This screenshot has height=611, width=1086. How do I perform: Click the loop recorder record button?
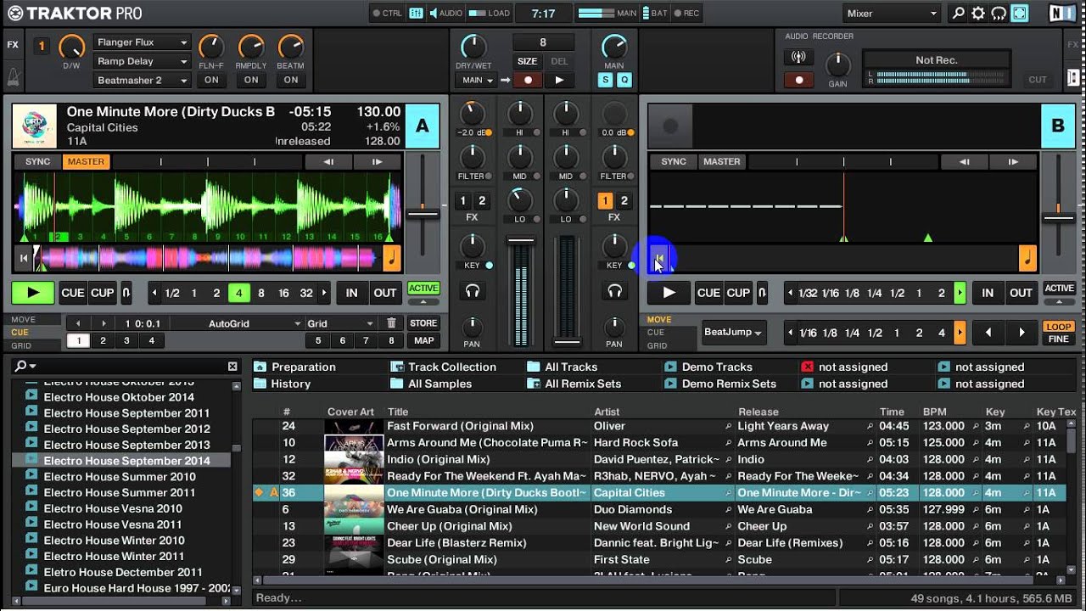[528, 80]
